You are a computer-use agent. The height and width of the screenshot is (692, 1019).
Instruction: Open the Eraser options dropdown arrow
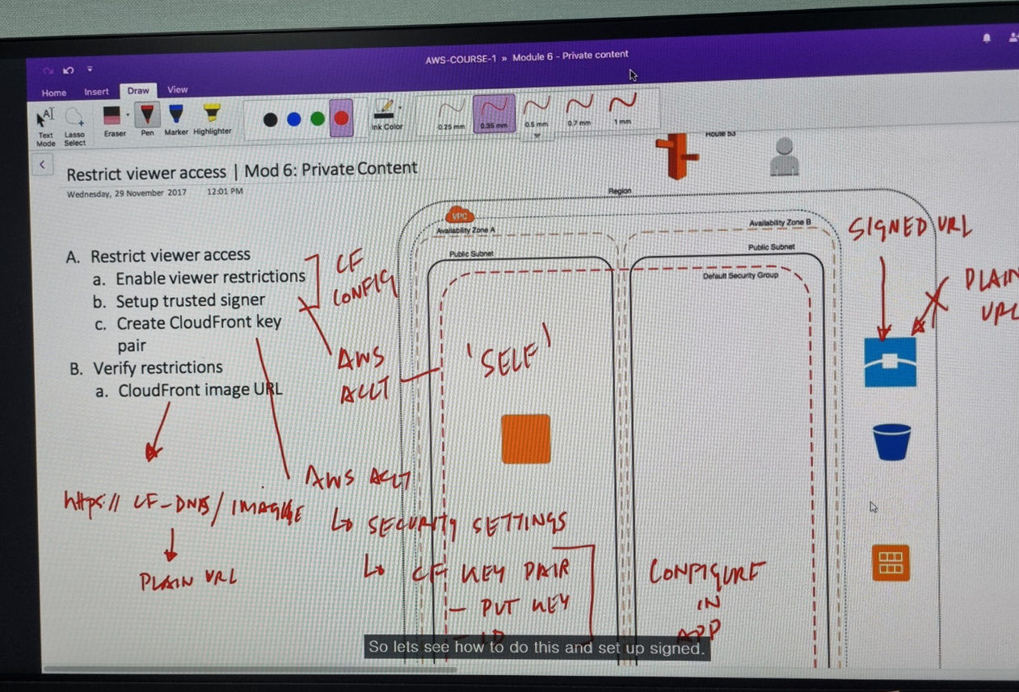128,115
